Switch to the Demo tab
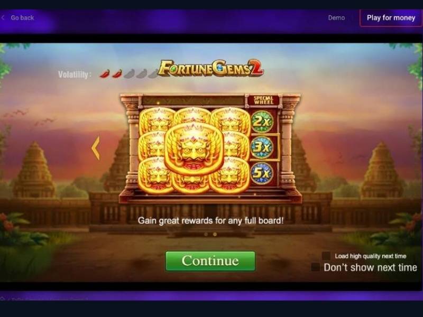 pos(336,18)
